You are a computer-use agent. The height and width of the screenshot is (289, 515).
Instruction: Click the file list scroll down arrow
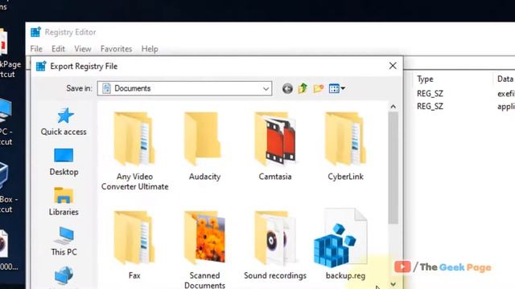(x=393, y=283)
